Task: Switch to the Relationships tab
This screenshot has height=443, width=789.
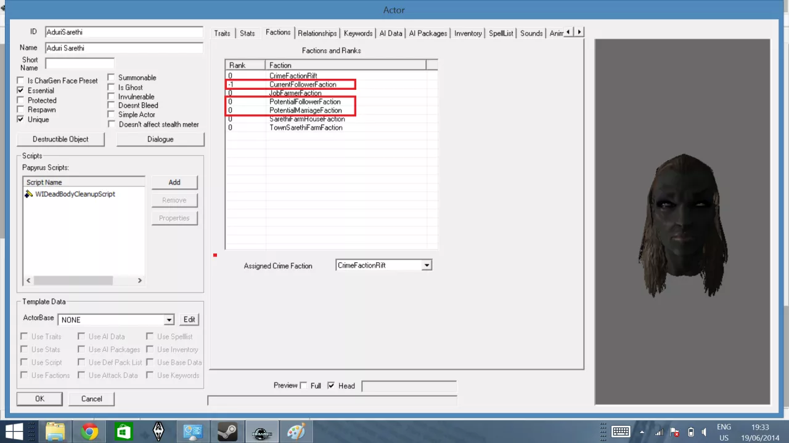Action: [x=317, y=33]
